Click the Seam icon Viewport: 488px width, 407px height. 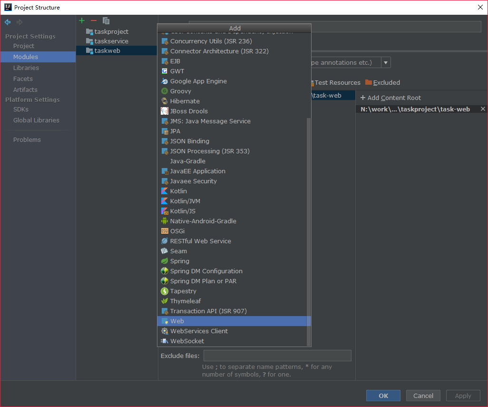tap(165, 251)
